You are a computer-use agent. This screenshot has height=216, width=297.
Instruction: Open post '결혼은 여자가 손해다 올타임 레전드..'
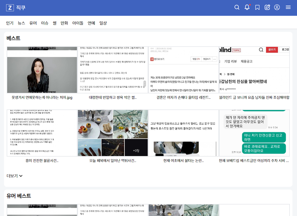183,97
